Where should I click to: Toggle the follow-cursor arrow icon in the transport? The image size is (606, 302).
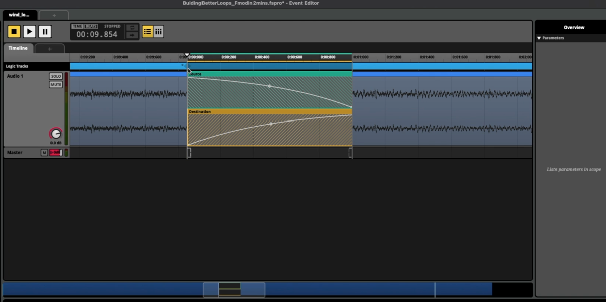[x=132, y=35]
